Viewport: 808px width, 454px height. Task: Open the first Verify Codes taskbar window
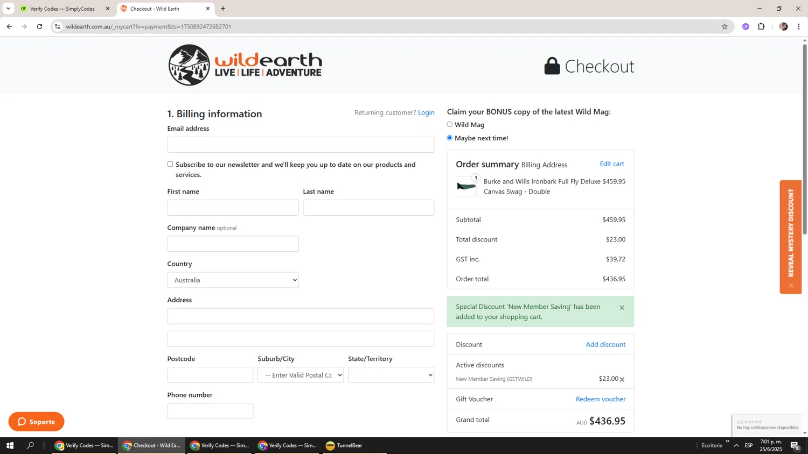84,445
